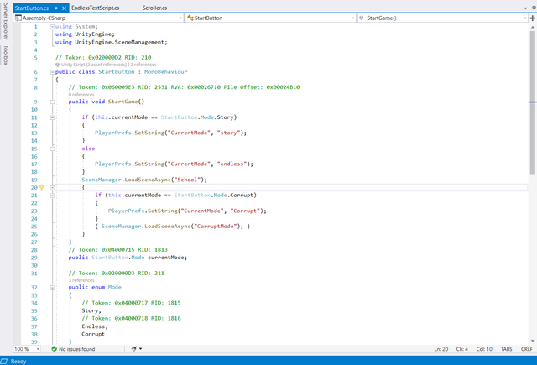Collapse the Corrupt if block on line 21

click(x=52, y=196)
